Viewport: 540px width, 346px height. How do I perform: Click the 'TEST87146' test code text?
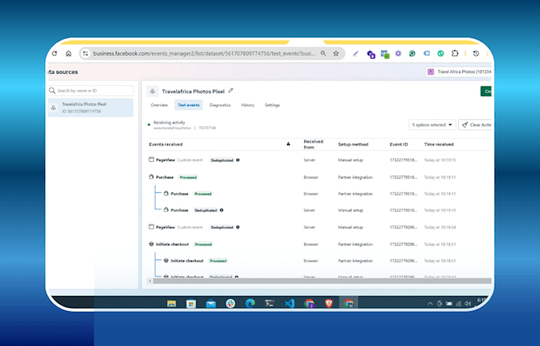[x=207, y=128]
